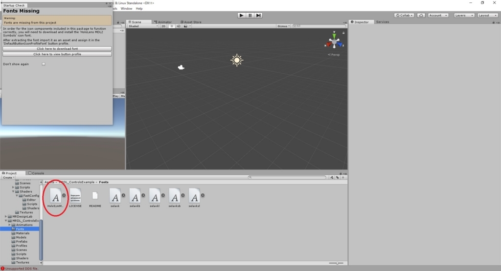
Task: Click the Project thumbnail size slider
Action: [x=336, y=263]
